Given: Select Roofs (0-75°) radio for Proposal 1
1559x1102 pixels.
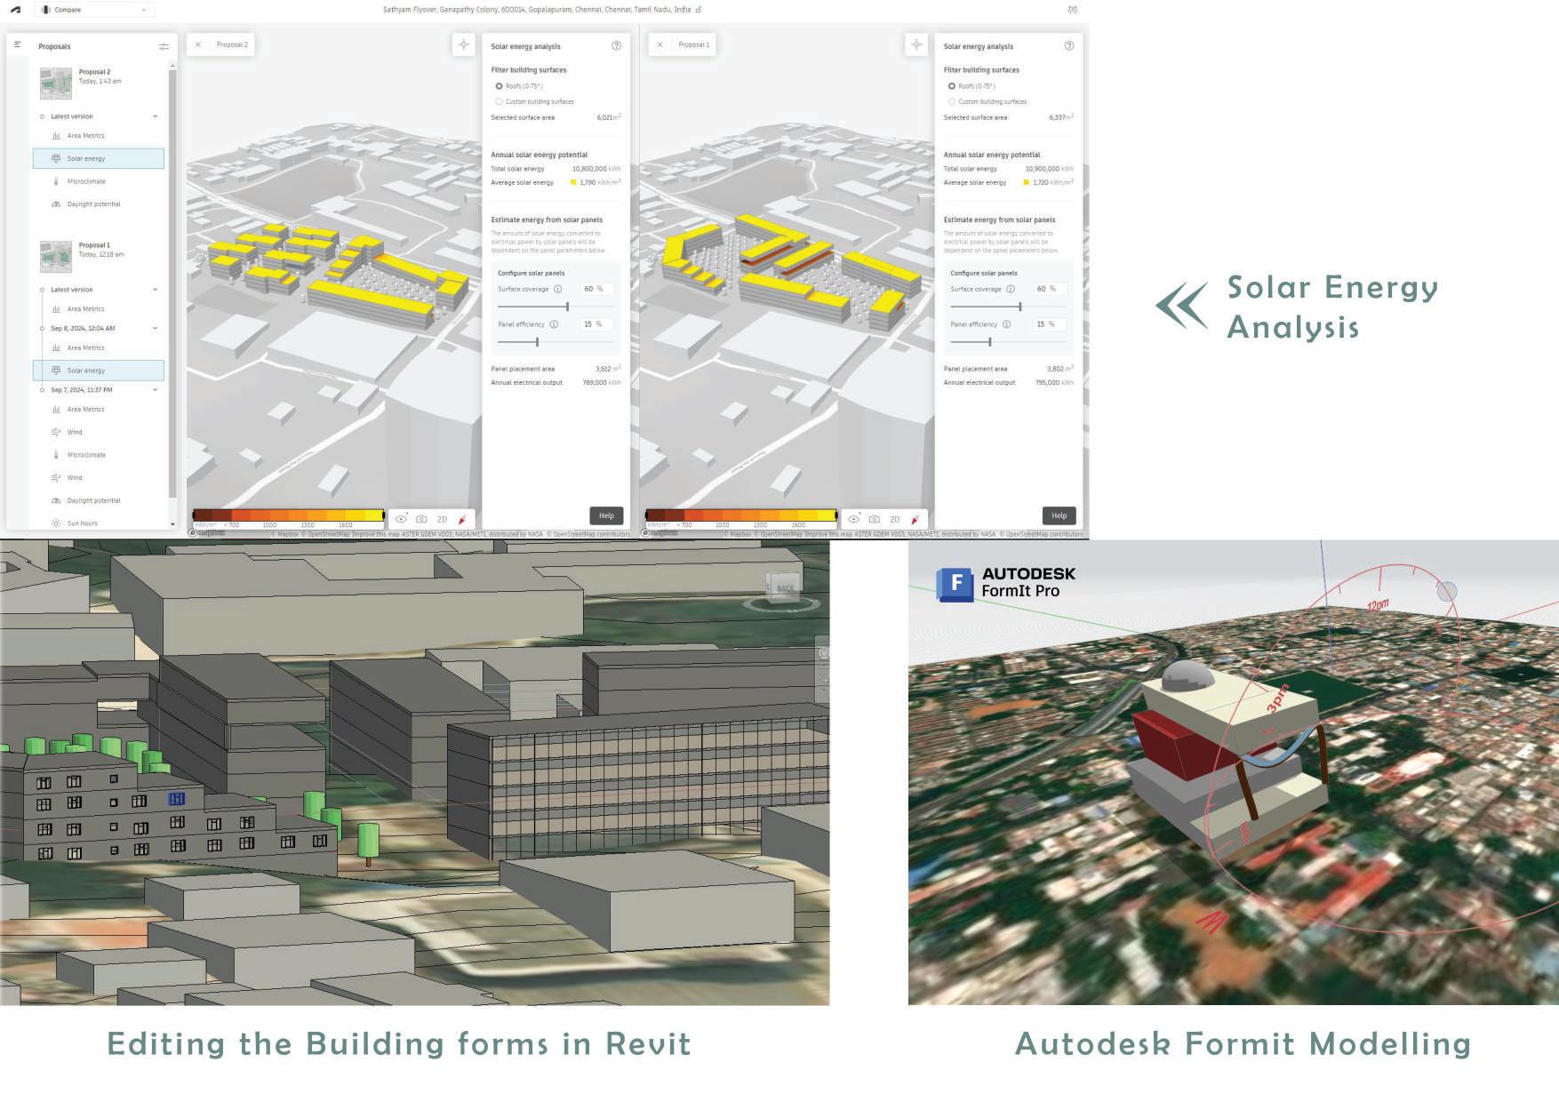Looking at the screenshot, I should [951, 86].
